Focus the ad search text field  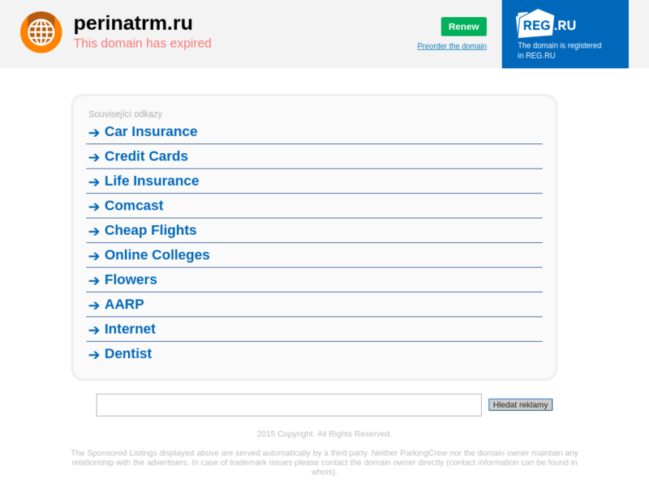pyautogui.click(x=289, y=405)
